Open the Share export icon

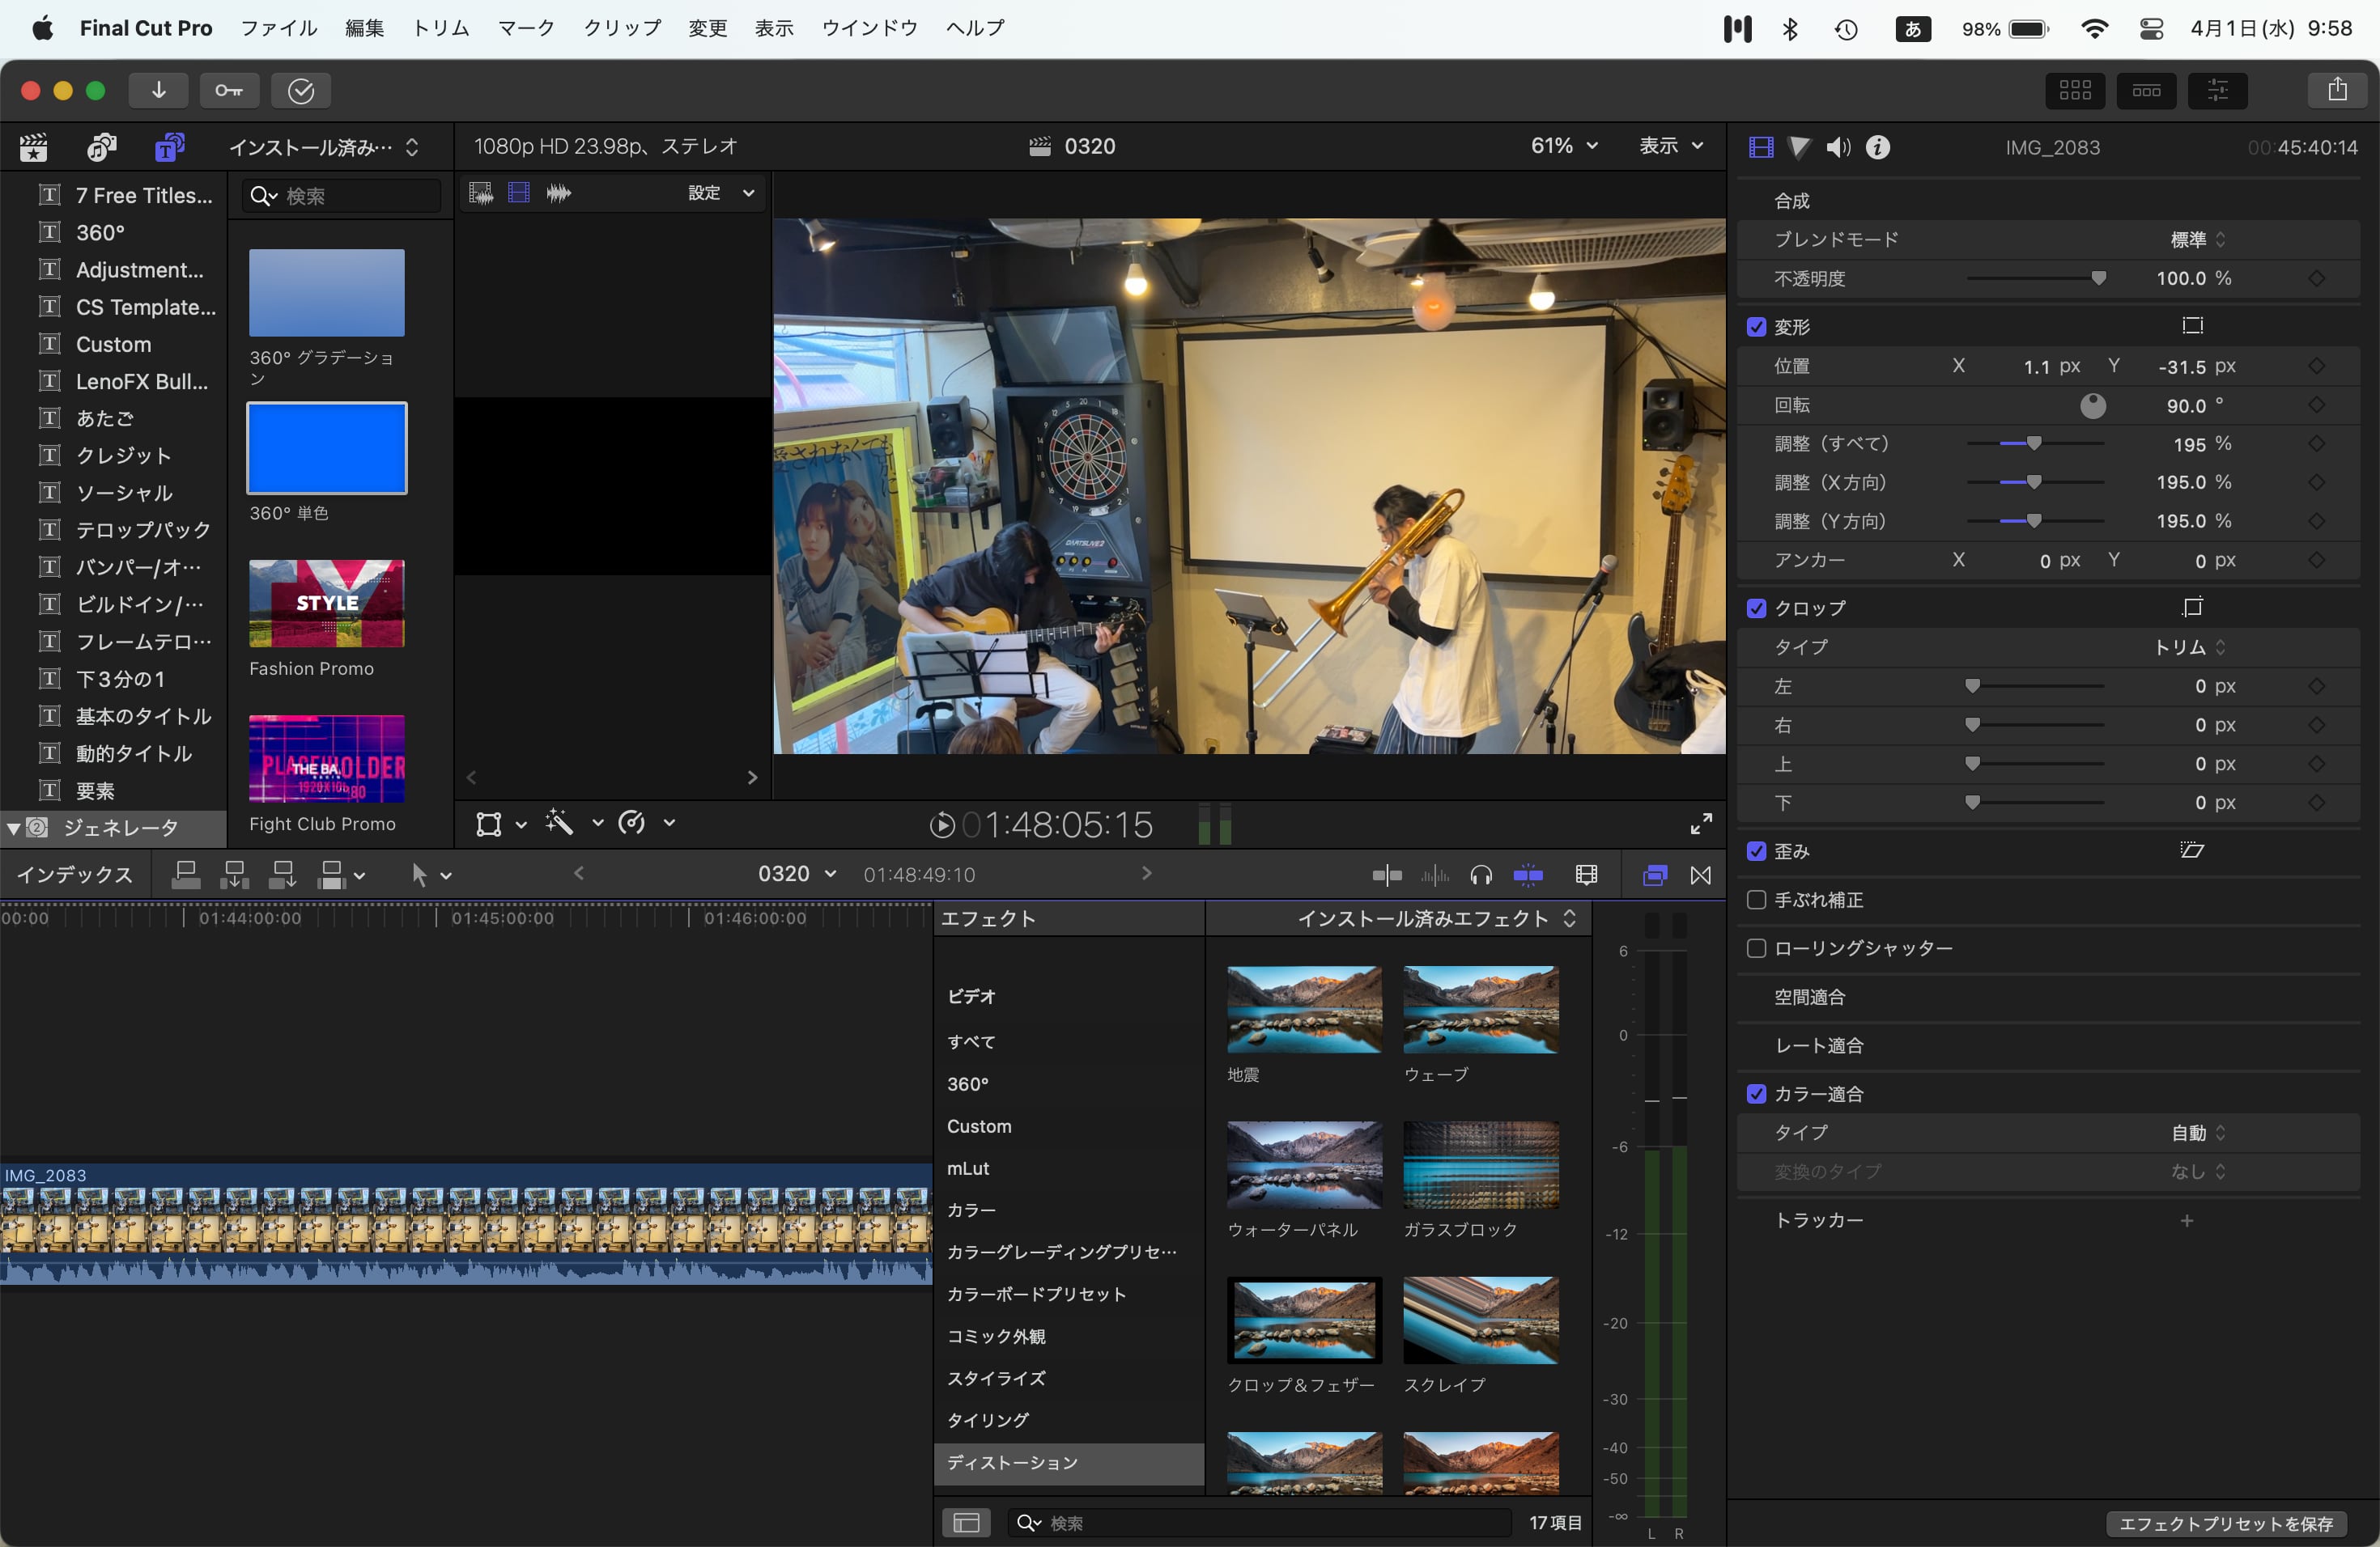pyautogui.click(x=2336, y=91)
